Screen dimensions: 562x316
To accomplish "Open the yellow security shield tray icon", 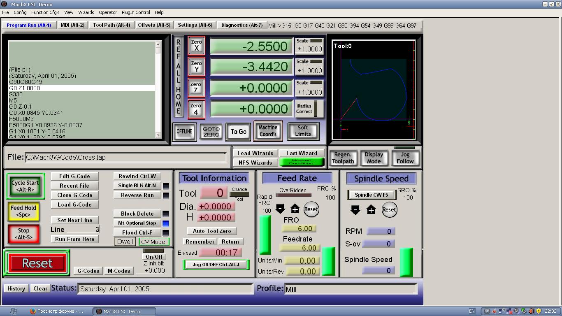I will 538,311.
